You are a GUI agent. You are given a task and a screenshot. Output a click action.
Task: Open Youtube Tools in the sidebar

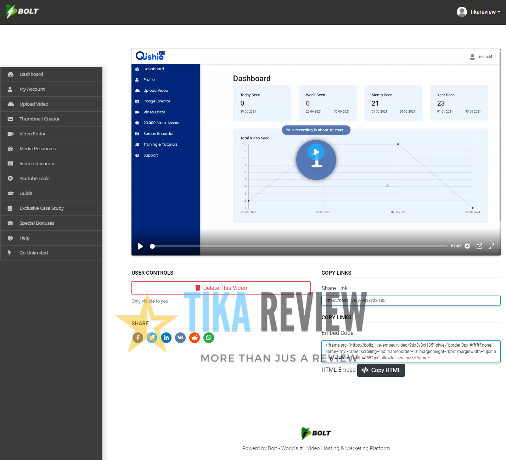(34, 178)
